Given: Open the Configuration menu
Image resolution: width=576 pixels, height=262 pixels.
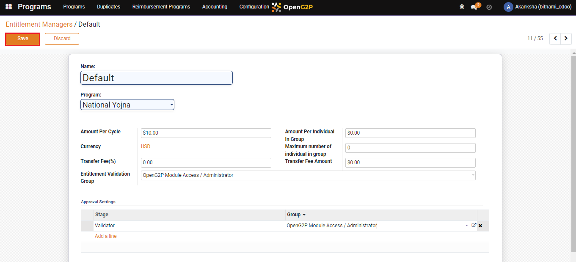Looking at the screenshot, I should tap(254, 7).
